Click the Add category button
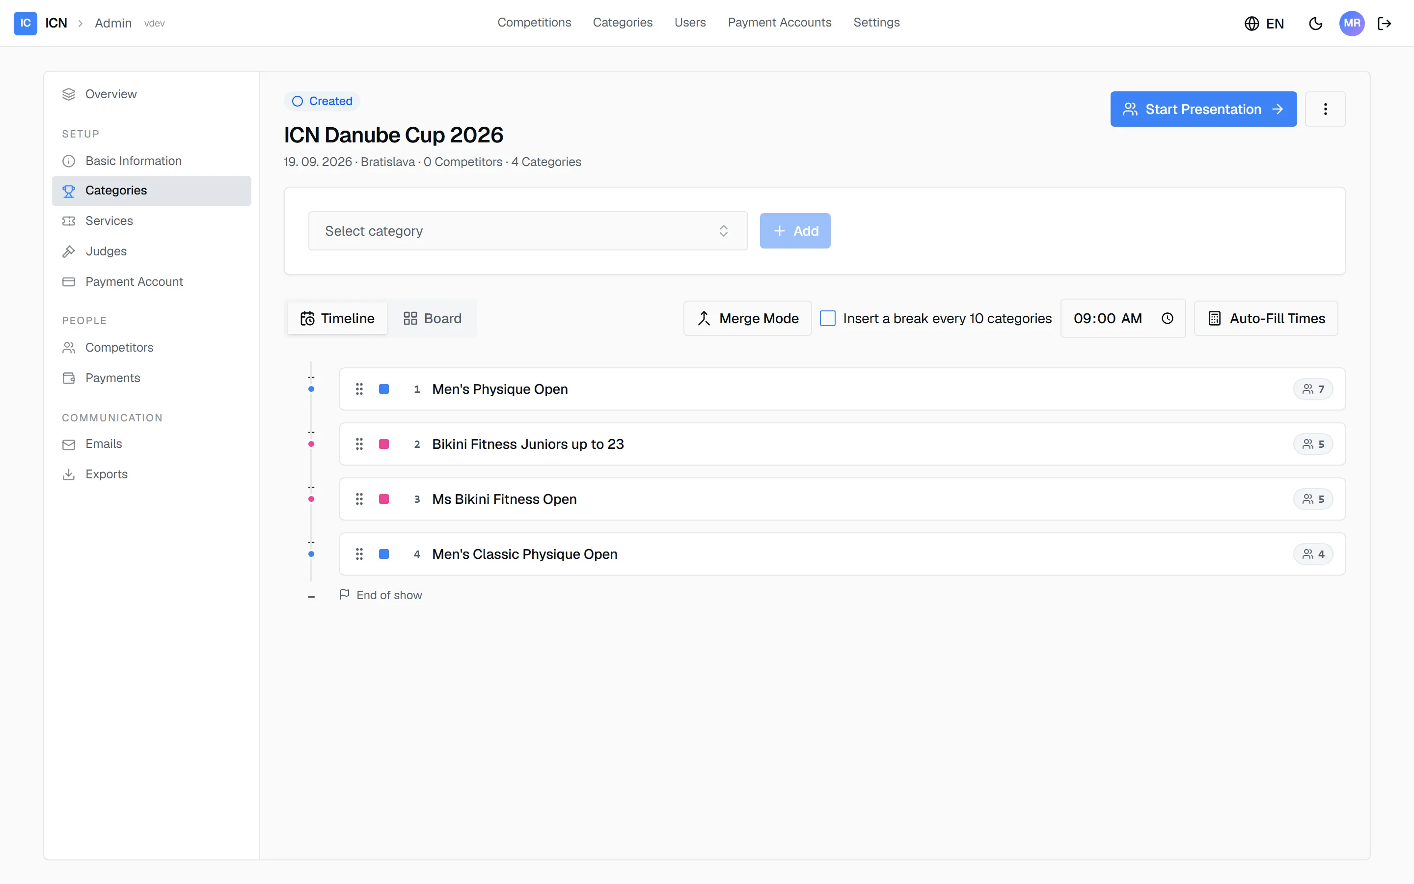 pos(795,231)
